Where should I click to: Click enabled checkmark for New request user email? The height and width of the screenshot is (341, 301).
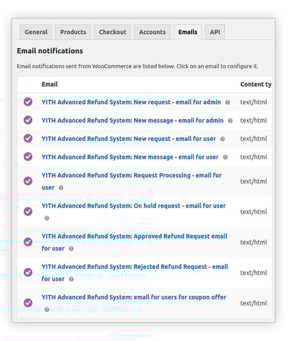tap(28, 138)
